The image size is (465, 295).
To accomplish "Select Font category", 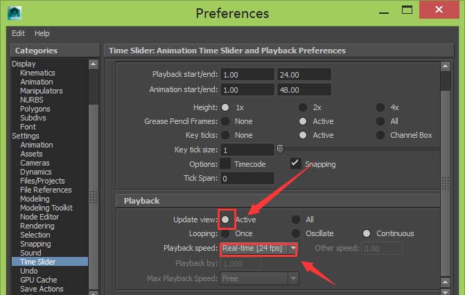I will point(28,127).
